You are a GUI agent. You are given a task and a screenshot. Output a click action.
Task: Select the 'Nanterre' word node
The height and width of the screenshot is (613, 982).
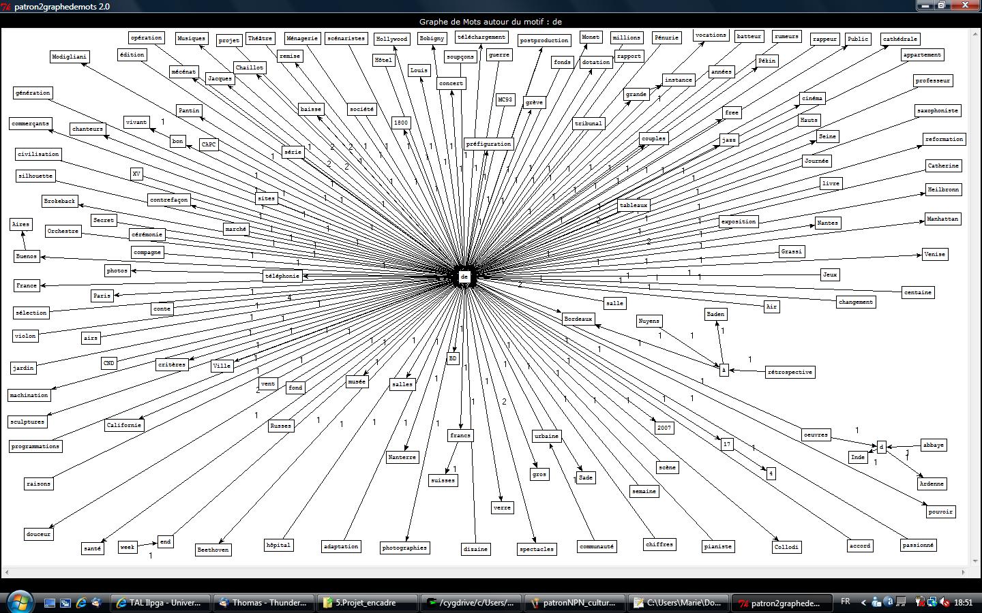pos(402,458)
